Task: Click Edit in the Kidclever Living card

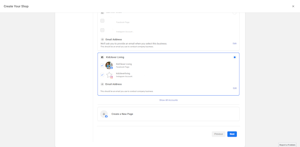Action: point(234,88)
